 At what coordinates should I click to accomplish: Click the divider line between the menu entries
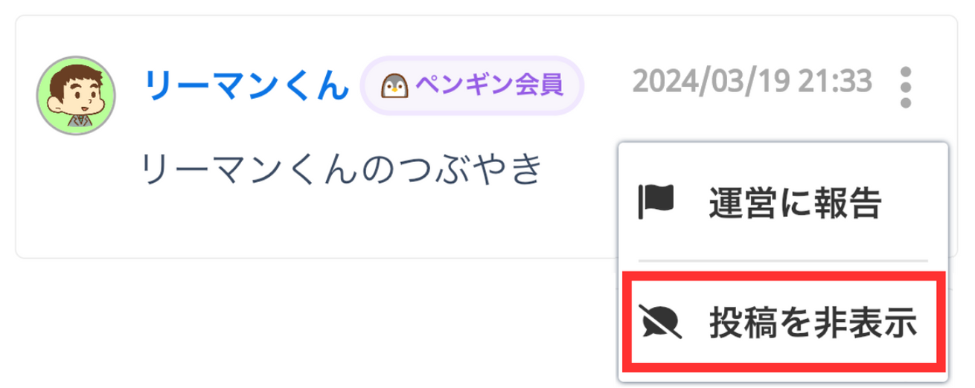coord(784,261)
